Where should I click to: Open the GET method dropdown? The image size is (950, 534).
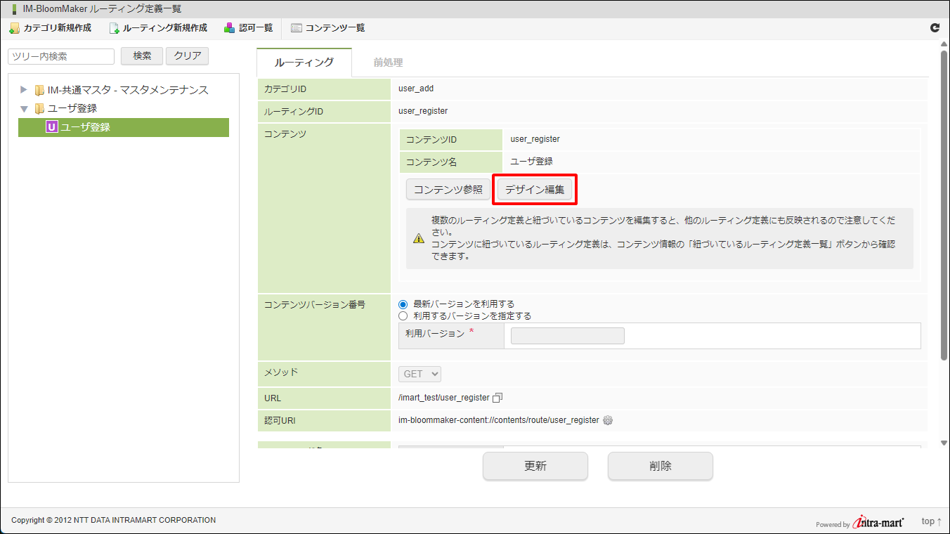pos(420,374)
